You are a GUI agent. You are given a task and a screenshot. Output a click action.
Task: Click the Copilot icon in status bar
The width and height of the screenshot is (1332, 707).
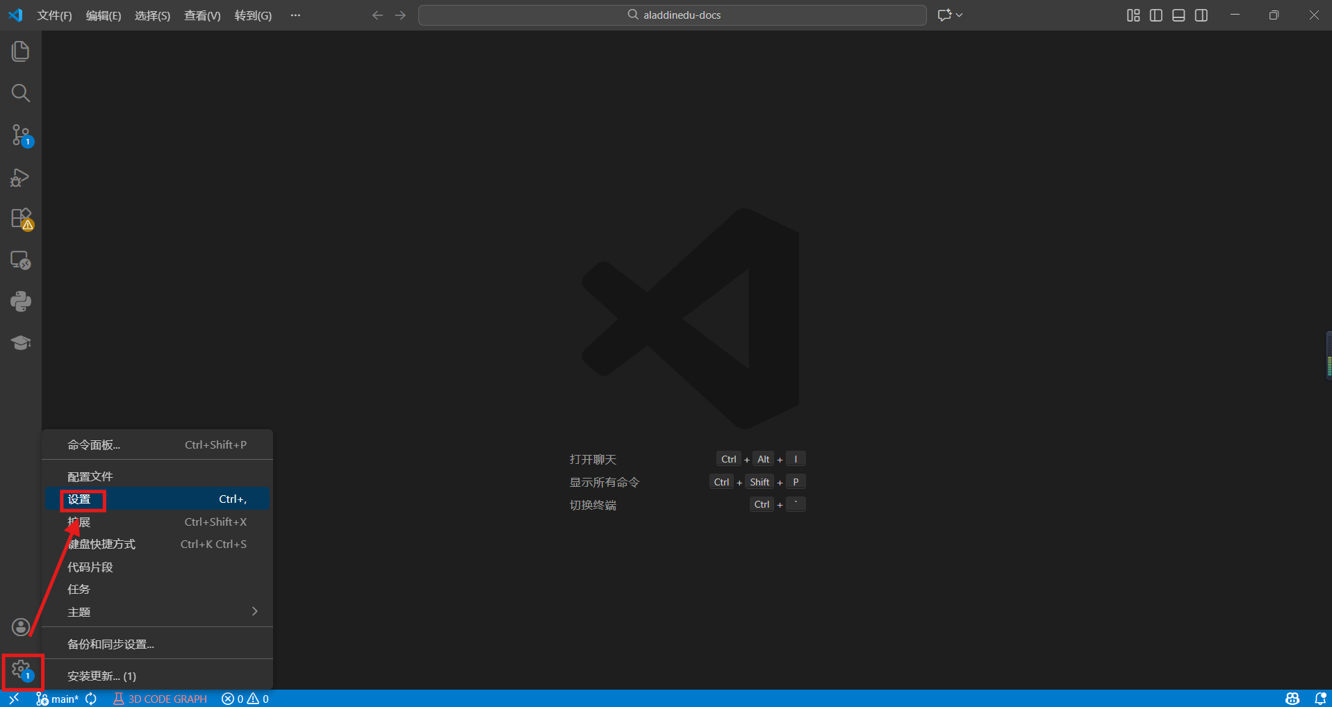[x=1291, y=699]
